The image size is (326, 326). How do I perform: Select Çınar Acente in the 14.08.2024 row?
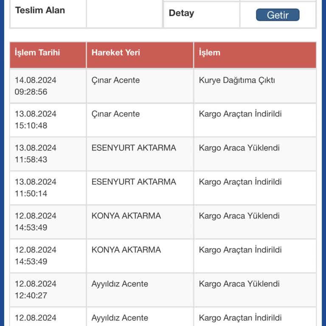(115, 80)
